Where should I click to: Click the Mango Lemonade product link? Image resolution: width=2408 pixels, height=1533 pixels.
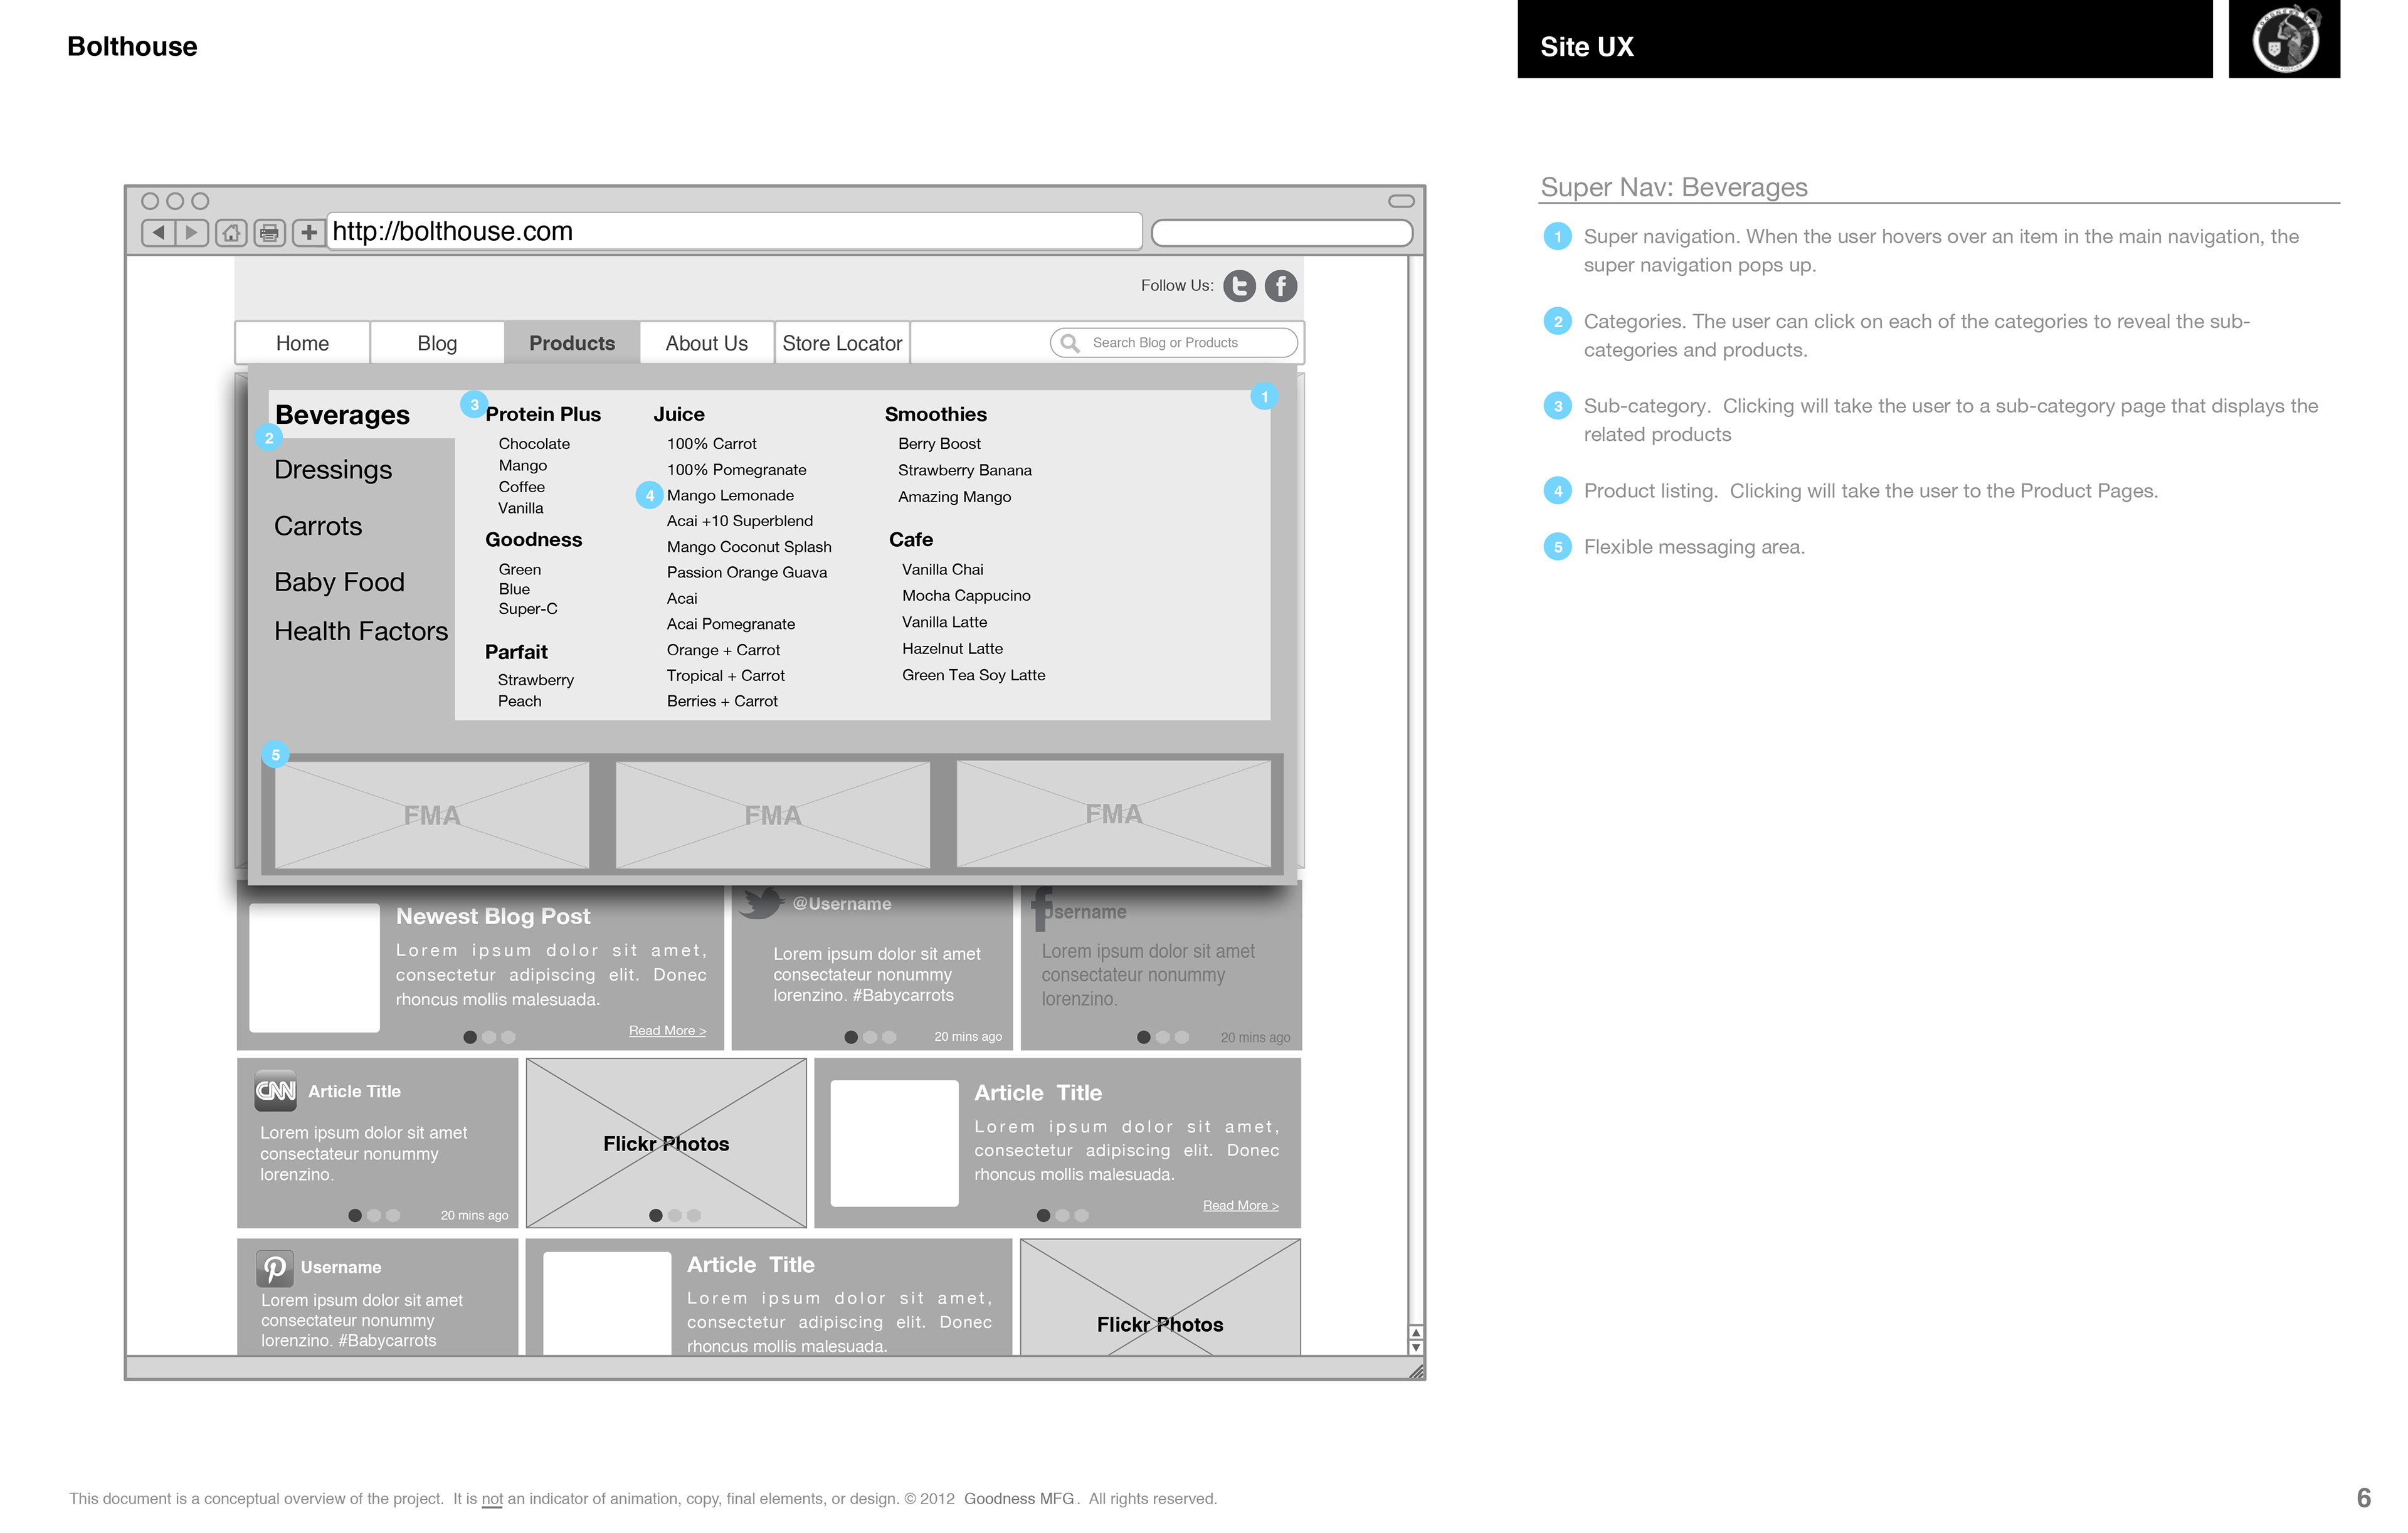(x=730, y=495)
